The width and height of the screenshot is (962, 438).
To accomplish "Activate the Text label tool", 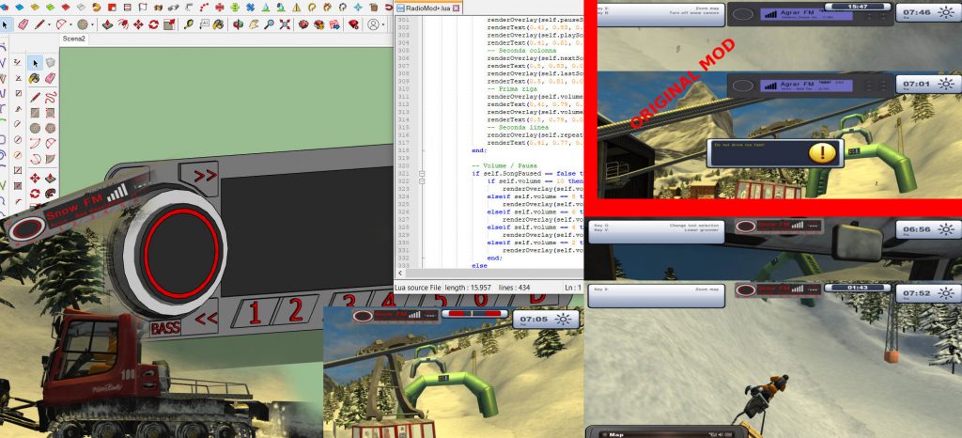I will 204,24.
